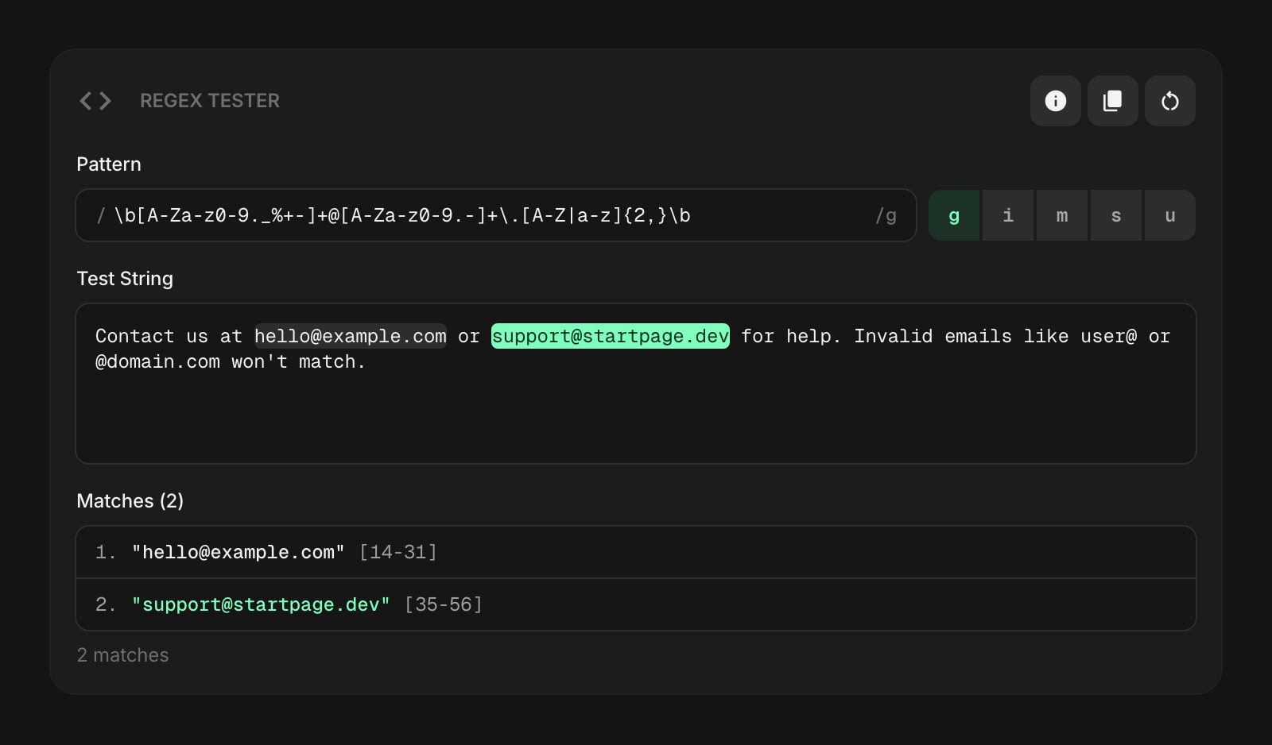
Task: Click the highlighted support@startpage.dev match
Action: tap(610, 336)
